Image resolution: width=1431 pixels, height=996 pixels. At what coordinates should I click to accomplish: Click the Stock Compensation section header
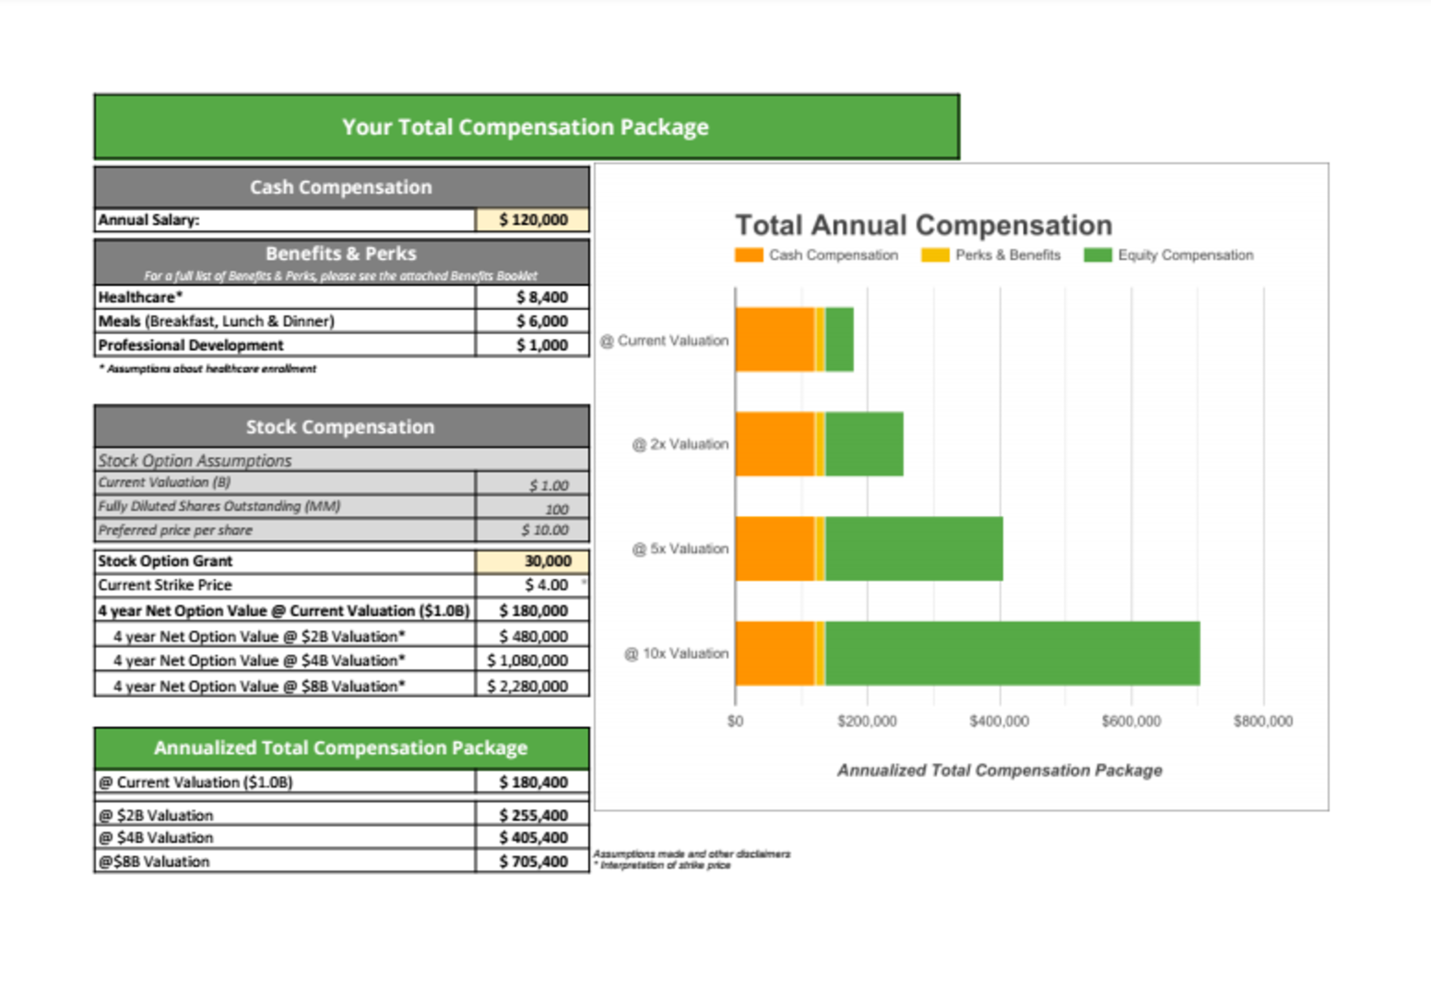[340, 427]
